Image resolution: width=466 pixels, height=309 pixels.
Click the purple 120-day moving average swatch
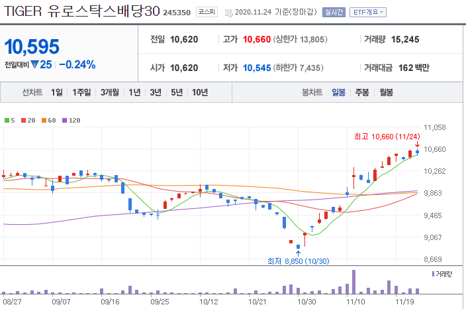coord(64,120)
